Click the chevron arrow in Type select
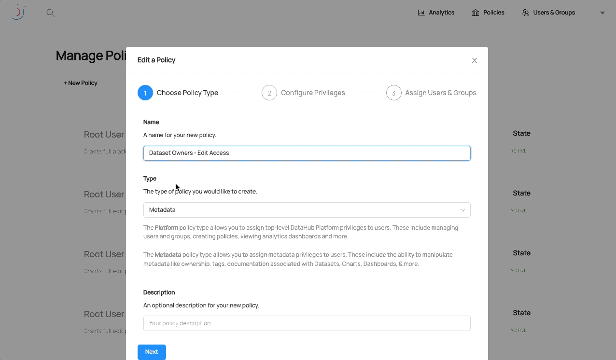 462,210
